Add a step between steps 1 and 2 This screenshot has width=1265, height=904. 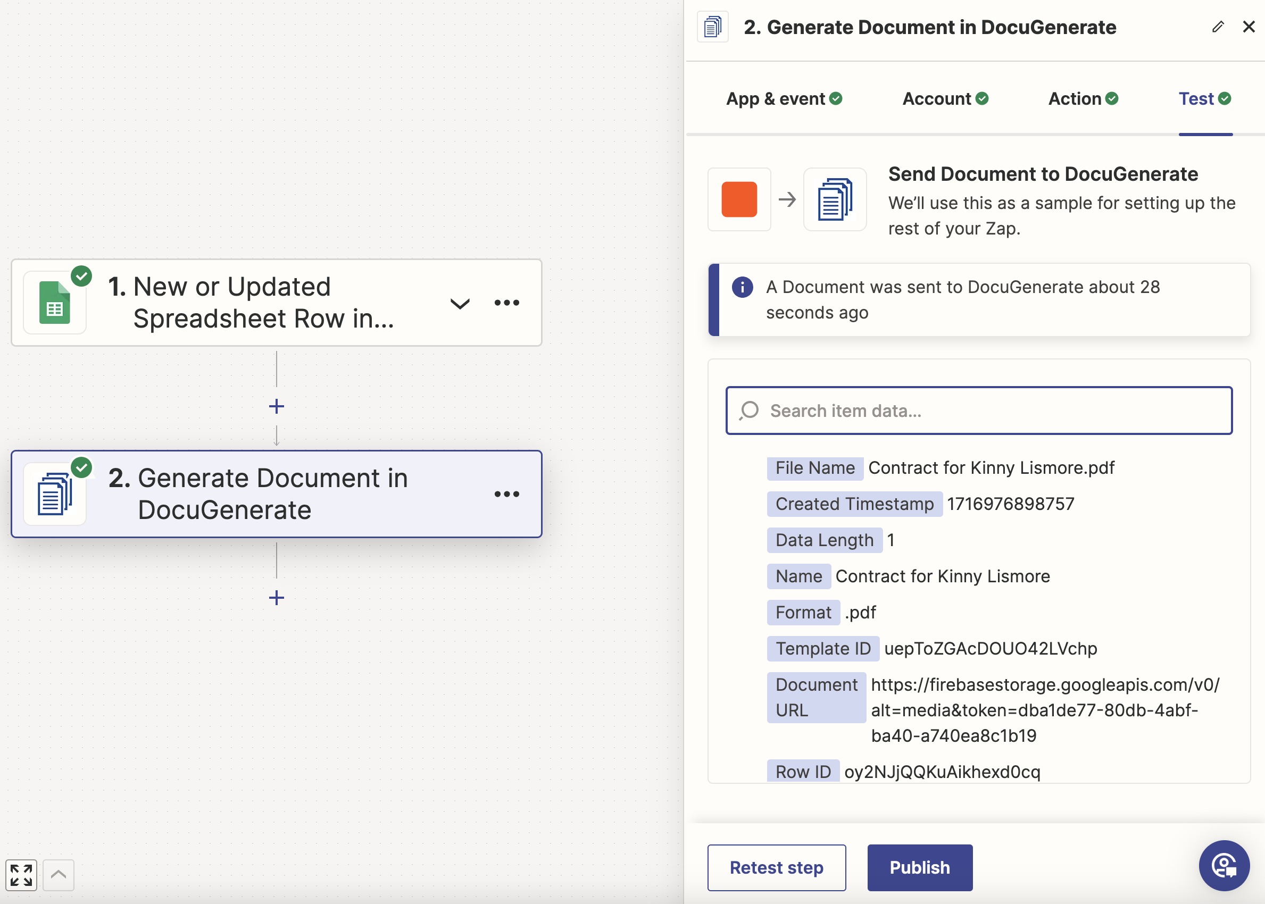(x=276, y=406)
